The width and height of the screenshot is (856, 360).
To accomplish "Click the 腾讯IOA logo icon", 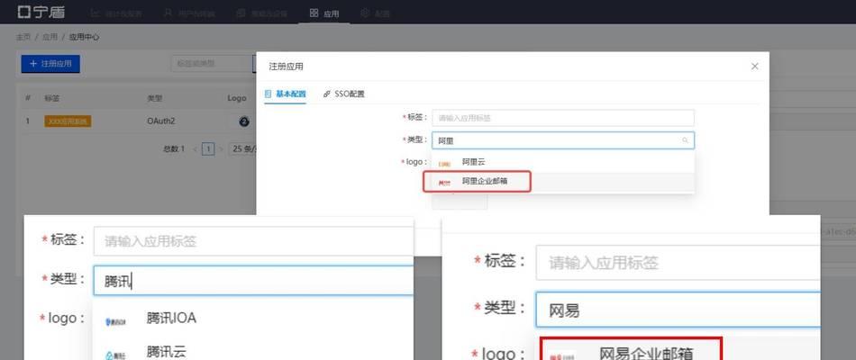I will [x=115, y=321].
